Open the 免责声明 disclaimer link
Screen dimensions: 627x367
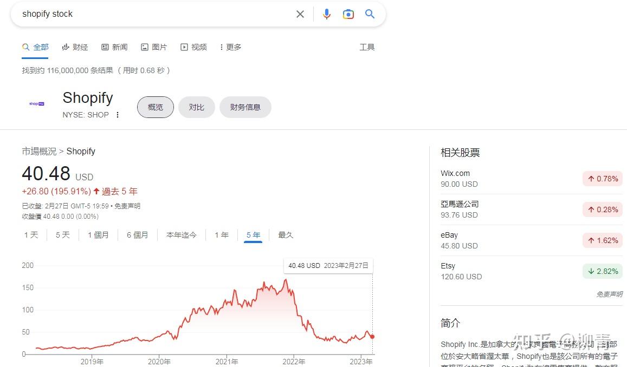click(x=609, y=294)
